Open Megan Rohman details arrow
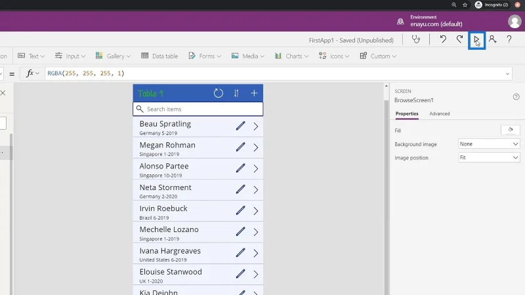 coord(256,147)
